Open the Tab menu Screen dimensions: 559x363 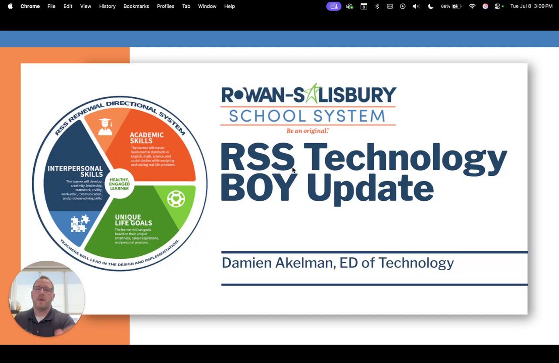click(186, 6)
